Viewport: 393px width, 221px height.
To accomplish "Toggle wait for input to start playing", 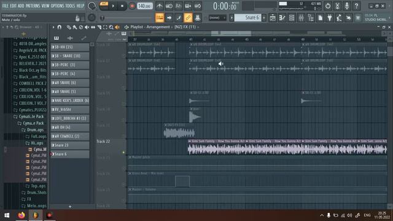I will (x=169, y=6).
